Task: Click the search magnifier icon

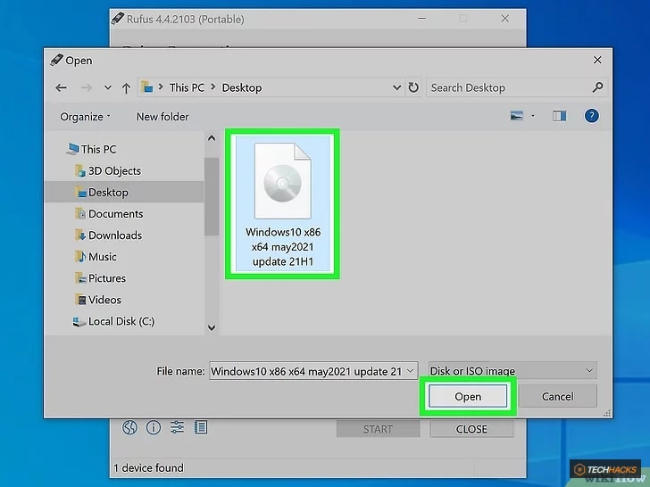Action: (597, 87)
